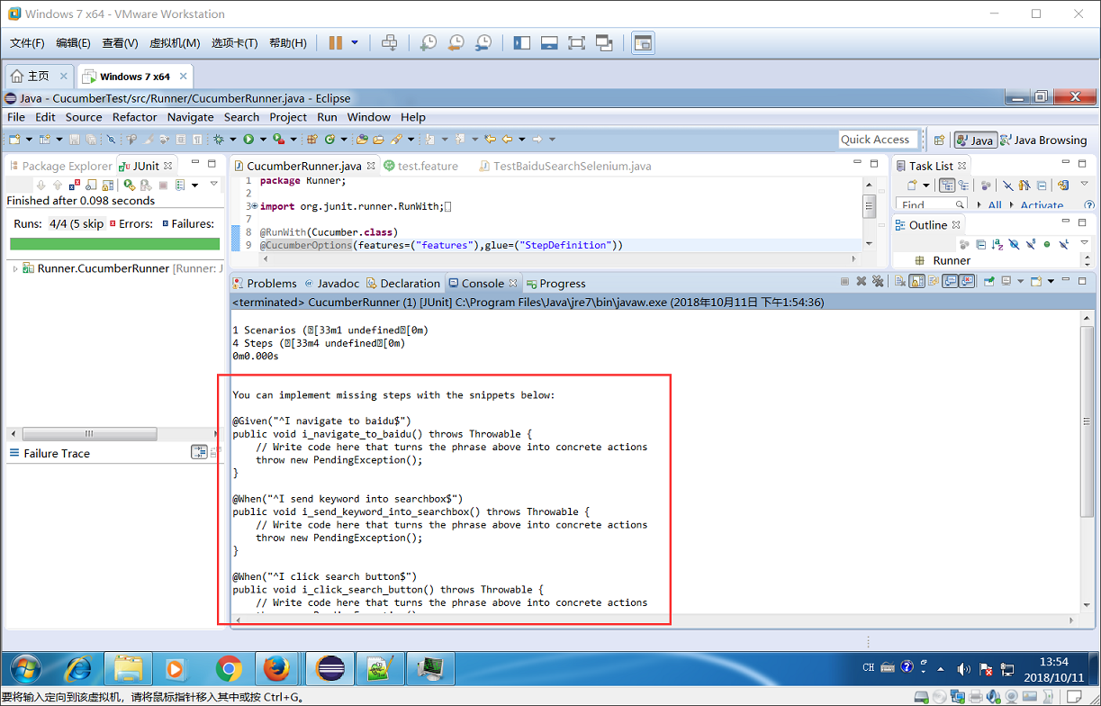Click the Activate link in Task List

tap(1042, 205)
